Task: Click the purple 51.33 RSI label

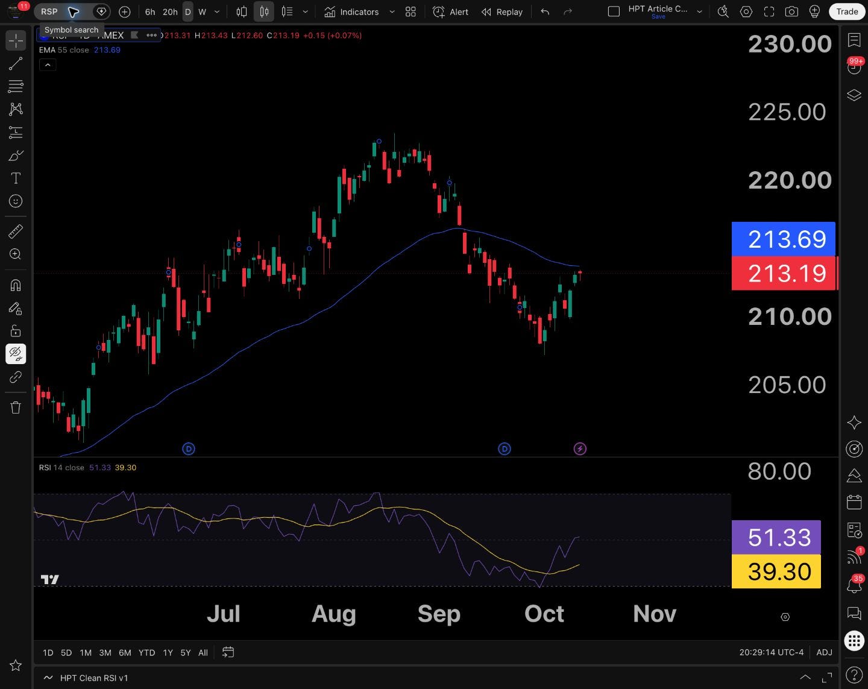Action: click(x=776, y=537)
